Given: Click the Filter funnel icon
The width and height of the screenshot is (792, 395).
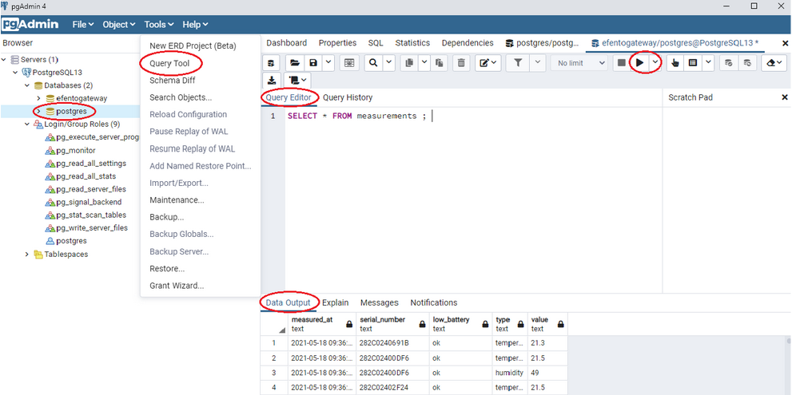Looking at the screenshot, I should pos(518,63).
